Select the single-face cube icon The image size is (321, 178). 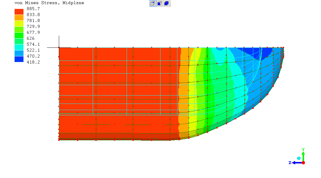point(160,4)
